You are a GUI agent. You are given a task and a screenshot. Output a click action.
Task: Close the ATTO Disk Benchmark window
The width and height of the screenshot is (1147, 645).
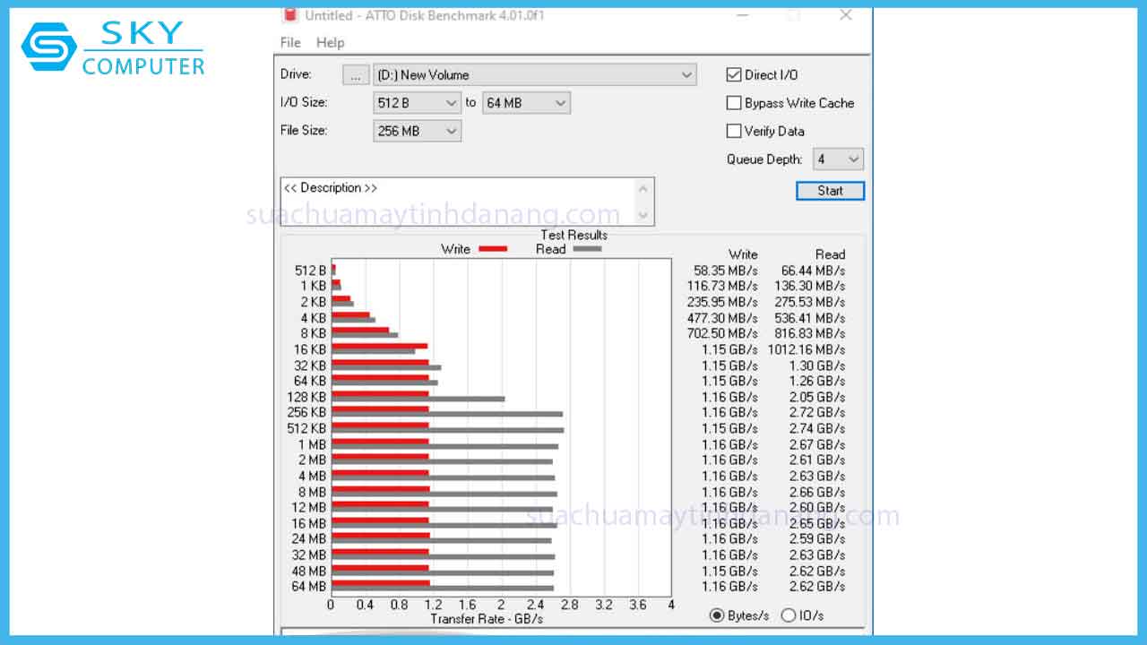[x=845, y=15]
